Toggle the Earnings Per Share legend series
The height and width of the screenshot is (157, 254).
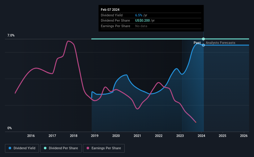click(x=104, y=148)
